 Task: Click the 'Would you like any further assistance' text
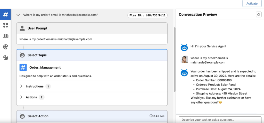[x=221, y=100]
